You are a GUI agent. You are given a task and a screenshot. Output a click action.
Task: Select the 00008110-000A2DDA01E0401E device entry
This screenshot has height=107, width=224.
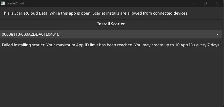(31, 34)
